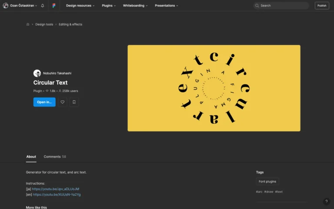This screenshot has width=334, height=209.
Task: Click the #text hashtag
Action: 279,192
